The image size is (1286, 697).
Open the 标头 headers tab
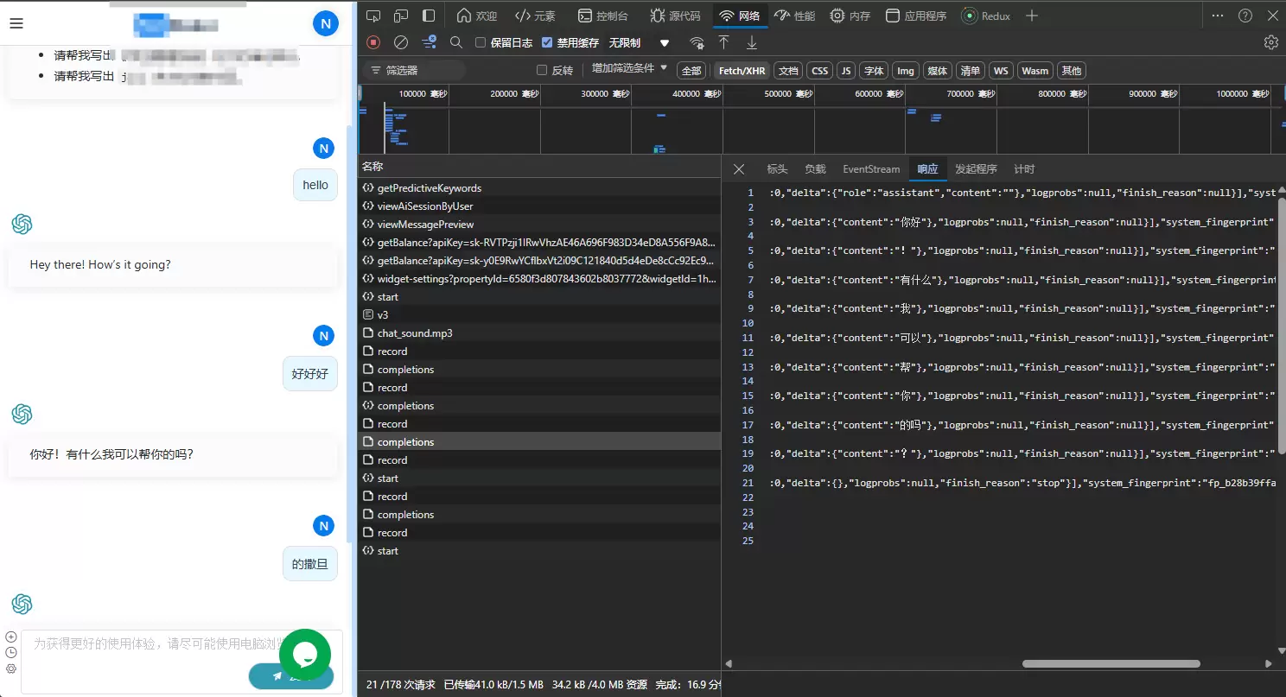[x=777, y=169]
